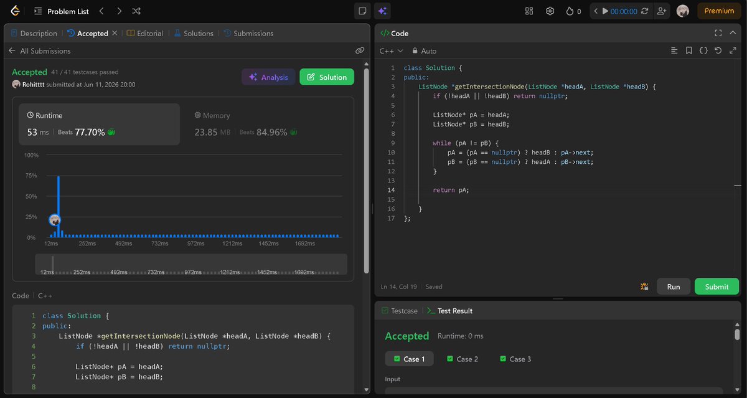This screenshot has width=747, height=398.
Task: Close the Accepted tab
Action: tap(115, 33)
